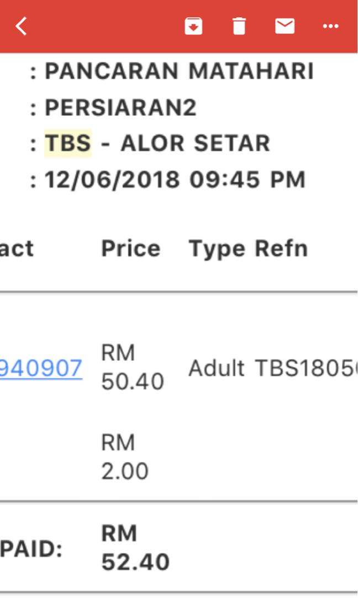Tap the back arrow icon
358x598 pixels.
click(x=22, y=27)
